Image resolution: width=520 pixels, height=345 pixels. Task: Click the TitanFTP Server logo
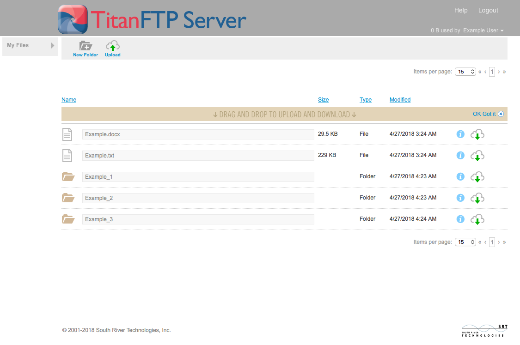[152, 19]
